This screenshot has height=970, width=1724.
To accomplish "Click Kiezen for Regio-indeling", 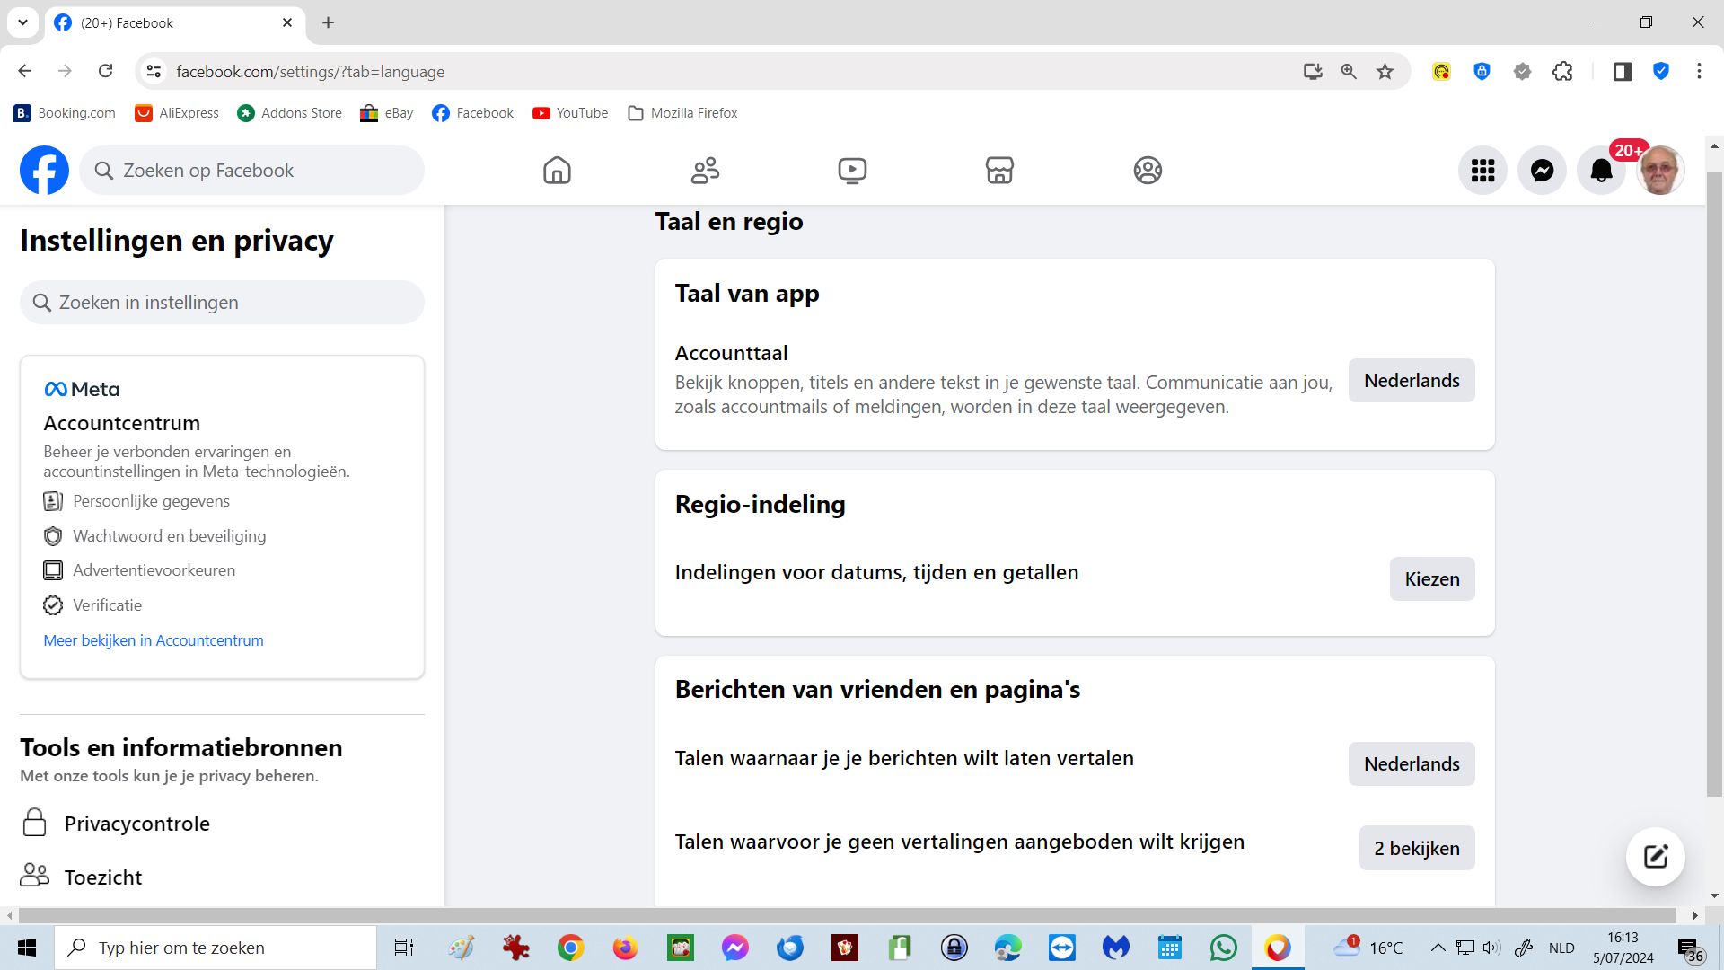I will pos(1431,579).
